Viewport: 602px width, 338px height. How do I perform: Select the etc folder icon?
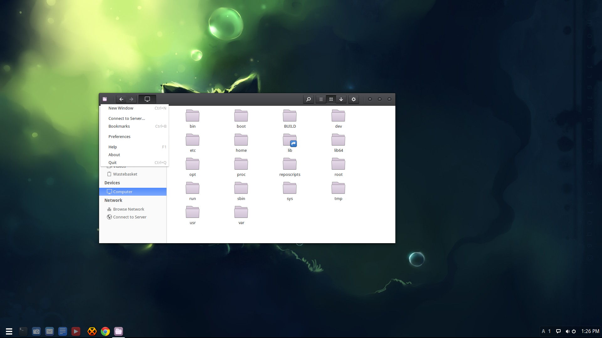coord(193,140)
